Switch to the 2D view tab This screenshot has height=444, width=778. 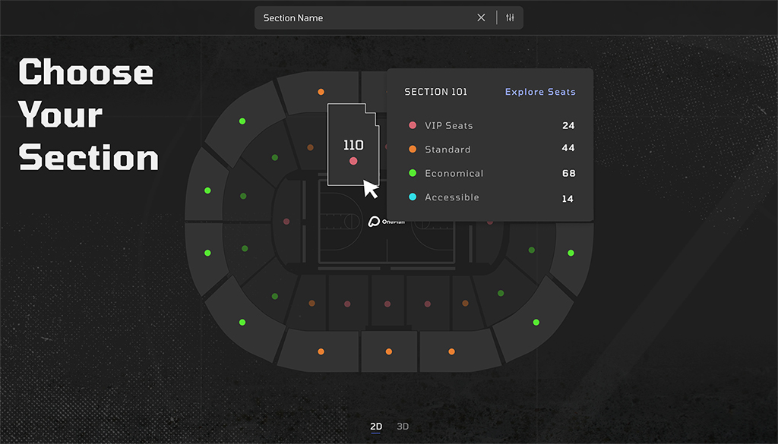(376, 427)
